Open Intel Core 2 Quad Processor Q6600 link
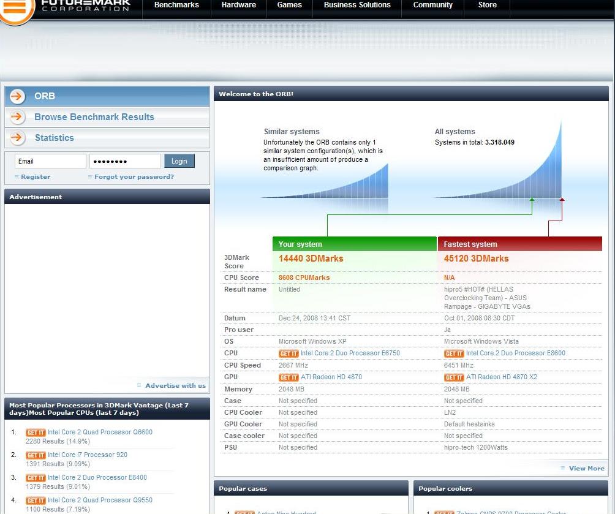Screen dimensions: 615x514 click(100, 432)
